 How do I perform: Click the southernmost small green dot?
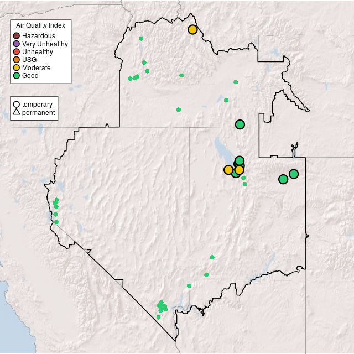tap(158, 317)
